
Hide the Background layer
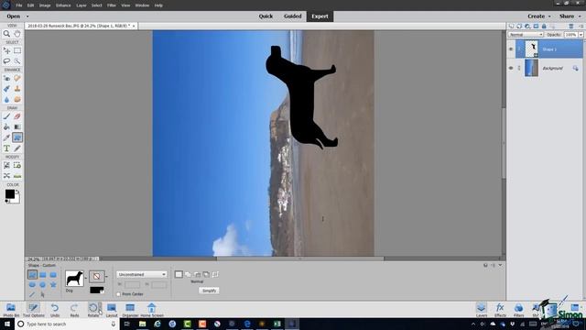coord(511,68)
